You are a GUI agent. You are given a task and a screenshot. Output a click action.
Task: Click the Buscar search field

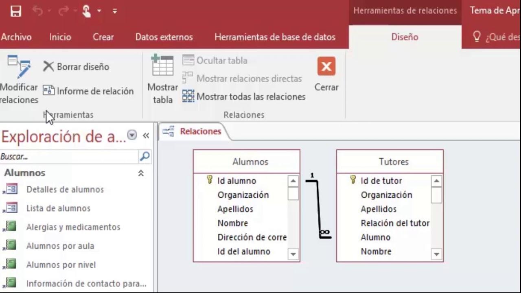[x=69, y=156]
